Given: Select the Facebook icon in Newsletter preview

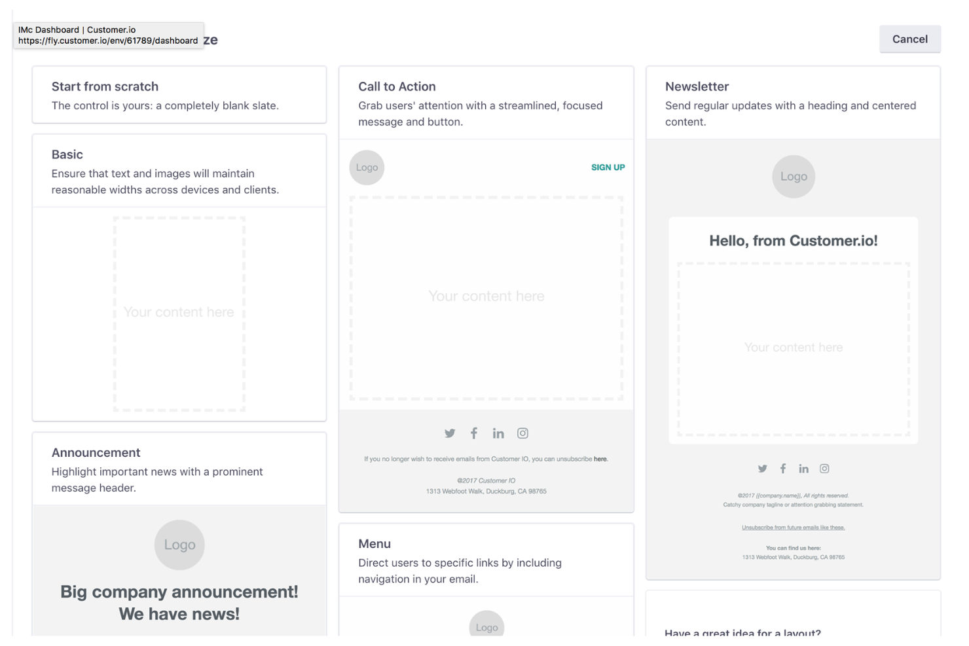Looking at the screenshot, I should click(x=783, y=469).
